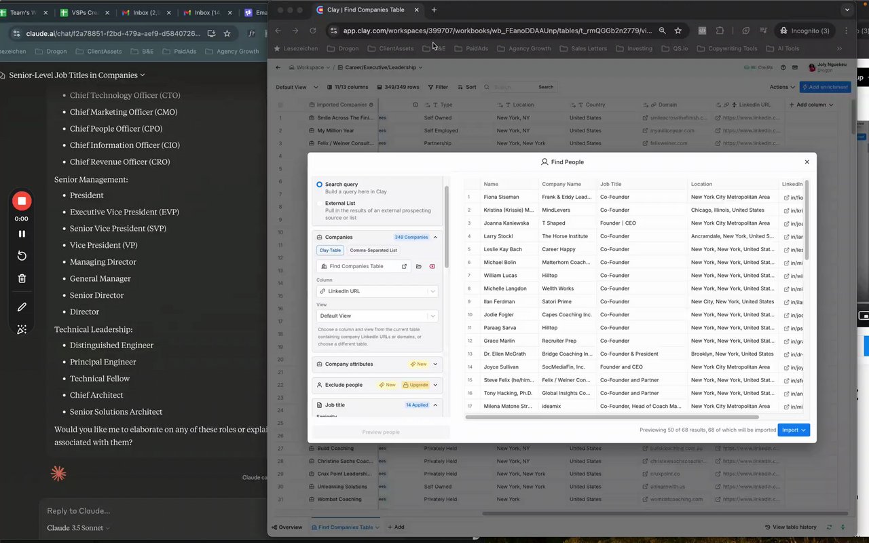Image resolution: width=869 pixels, height=543 pixels.
Task: Select the Search query radio option
Action: [x=319, y=185]
